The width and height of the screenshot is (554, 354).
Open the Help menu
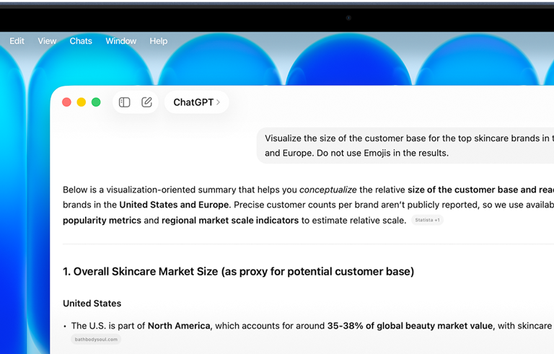[x=158, y=41]
